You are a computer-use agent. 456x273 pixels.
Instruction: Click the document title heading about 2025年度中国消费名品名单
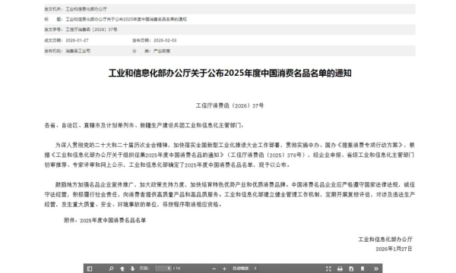pos(230,73)
